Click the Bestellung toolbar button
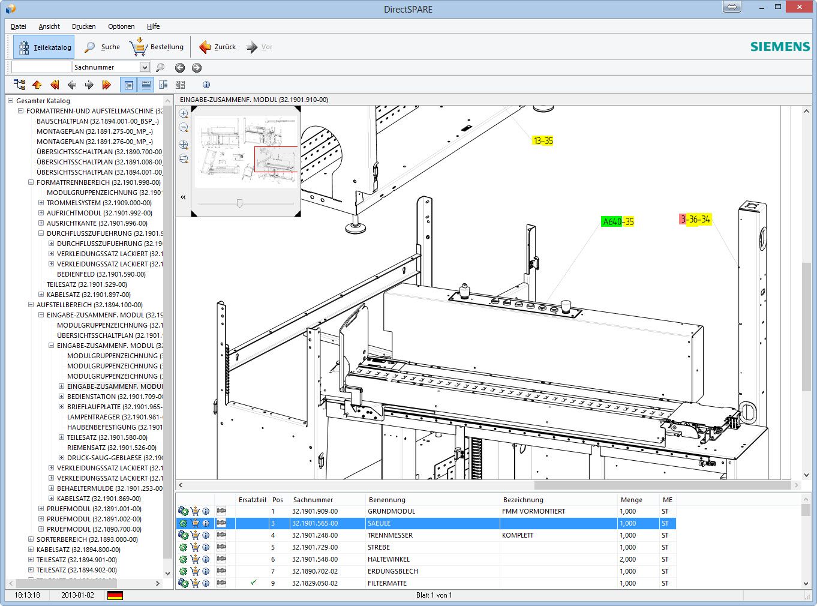The image size is (817, 606). click(157, 47)
